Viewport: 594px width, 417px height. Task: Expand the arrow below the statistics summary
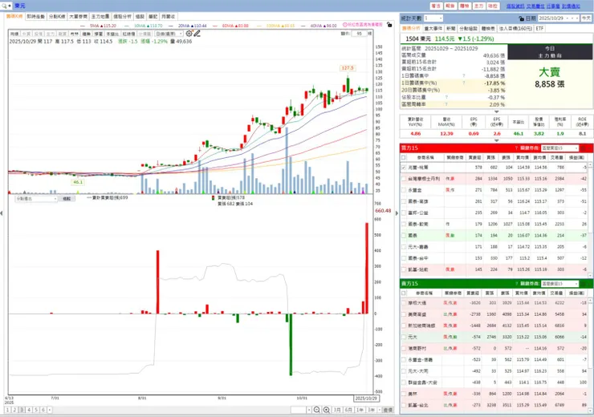496,111
